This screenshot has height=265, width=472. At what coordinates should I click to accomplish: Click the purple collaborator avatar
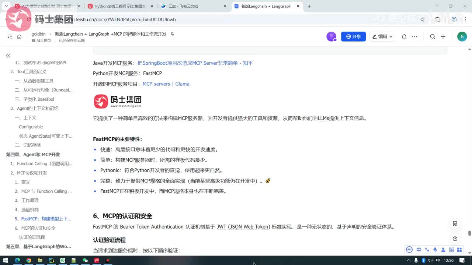click(331, 36)
